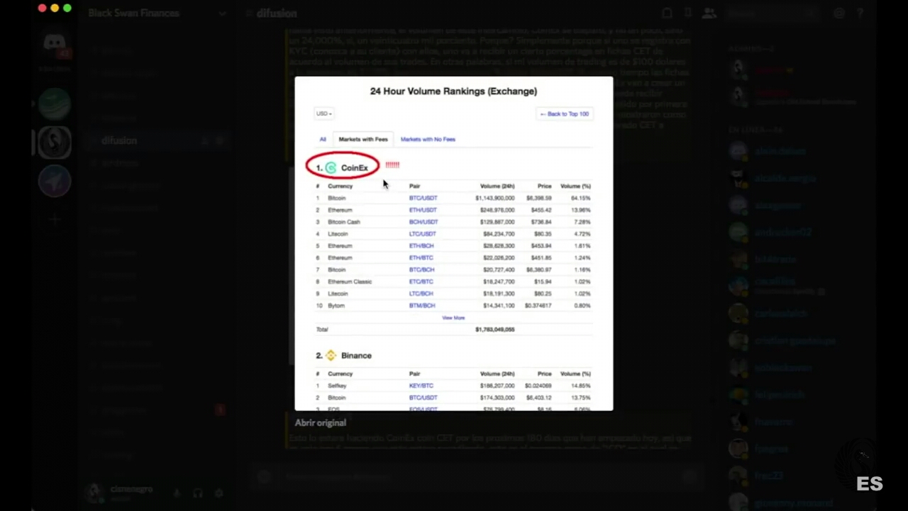Click the $0.374617 price value
Image resolution: width=908 pixels, height=511 pixels.
(x=538, y=306)
